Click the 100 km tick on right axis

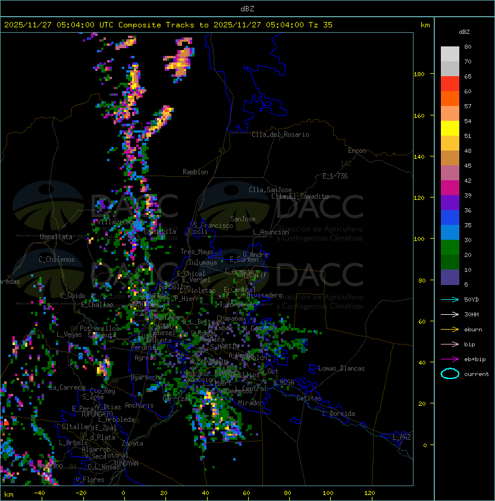pyautogui.click(x=419, y=239)
